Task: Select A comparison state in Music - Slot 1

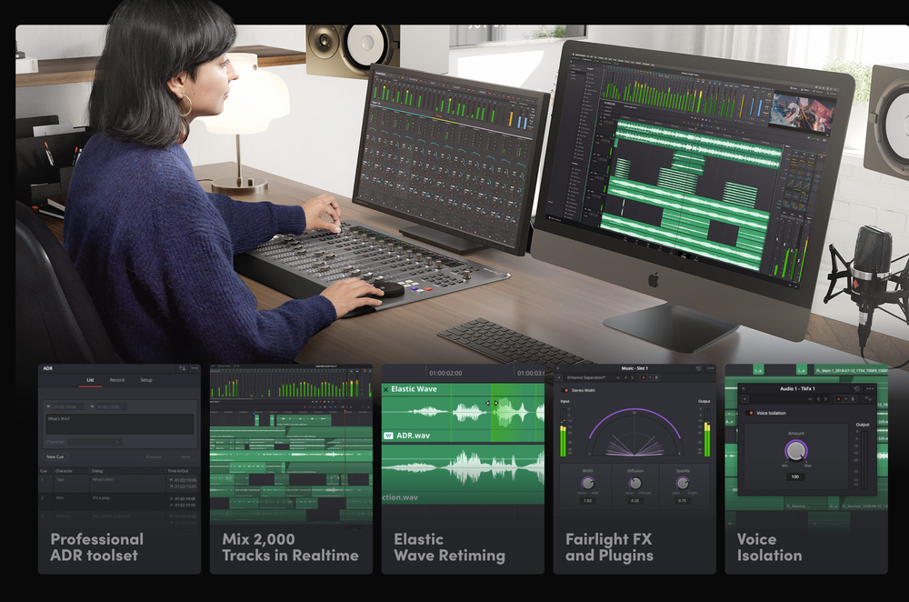Action: point(644,377)
